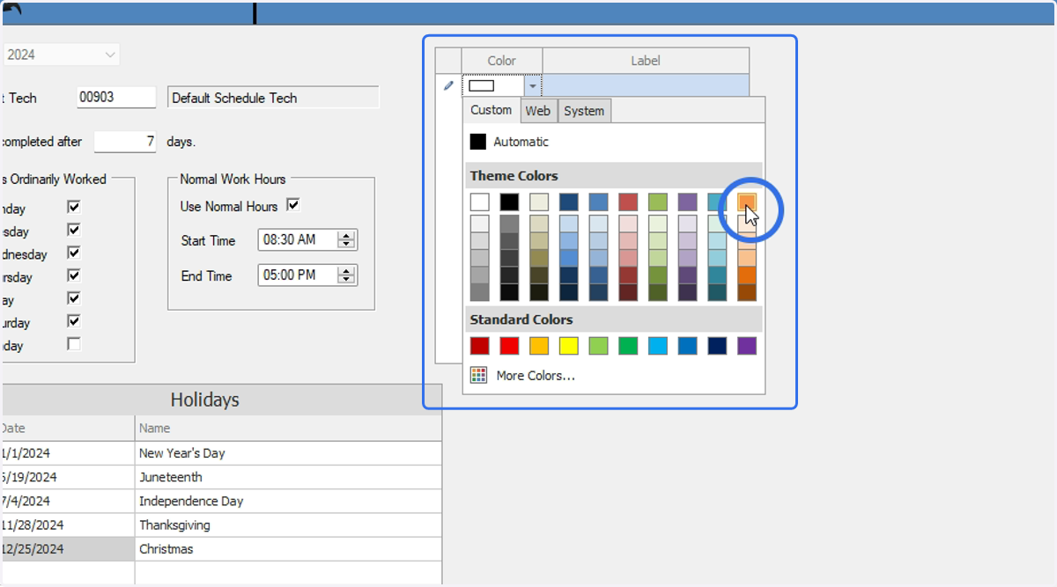
Task: Select medium blue in Standard Colors
Action: pyautogui.click(x=688, y=346)
